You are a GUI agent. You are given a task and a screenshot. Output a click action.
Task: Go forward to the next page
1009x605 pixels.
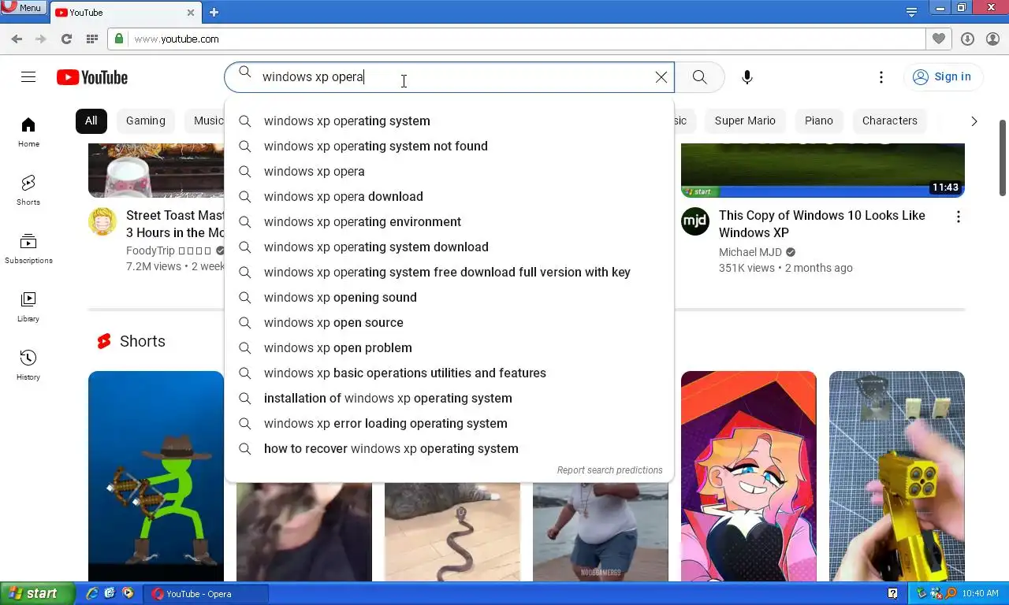pos(41,39)
